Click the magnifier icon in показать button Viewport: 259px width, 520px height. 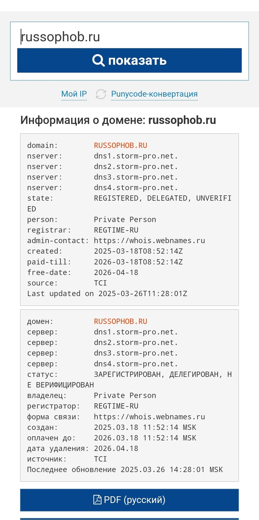coord(99,60)
